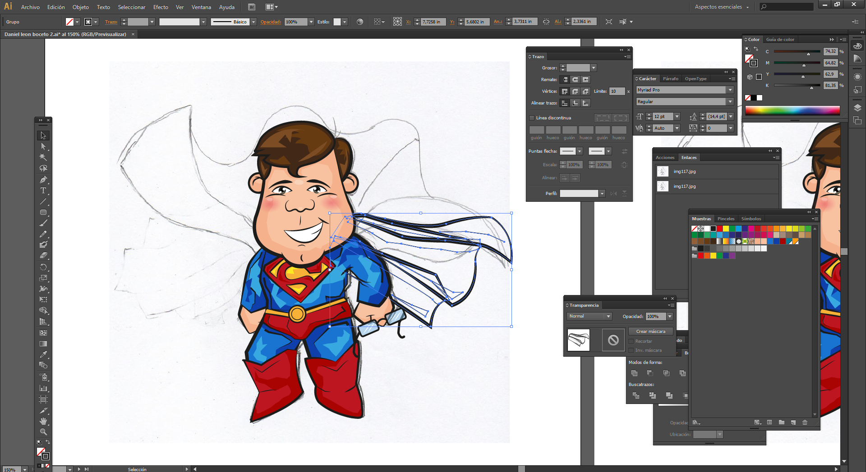Click the Opacidad link in control bar
Screen dimensions: 866x472
[x=271, y=22]
